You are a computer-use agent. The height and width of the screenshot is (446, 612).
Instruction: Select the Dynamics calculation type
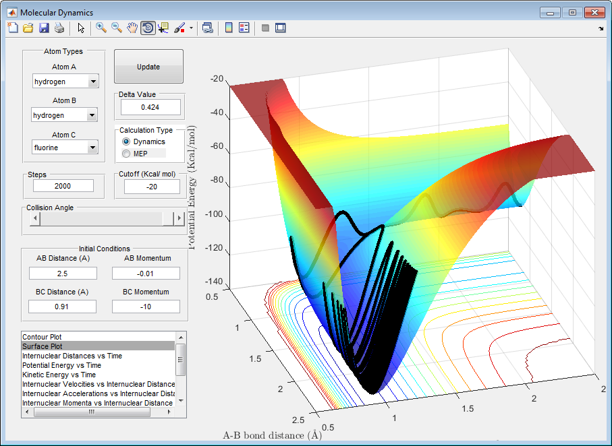coord(126,142)
